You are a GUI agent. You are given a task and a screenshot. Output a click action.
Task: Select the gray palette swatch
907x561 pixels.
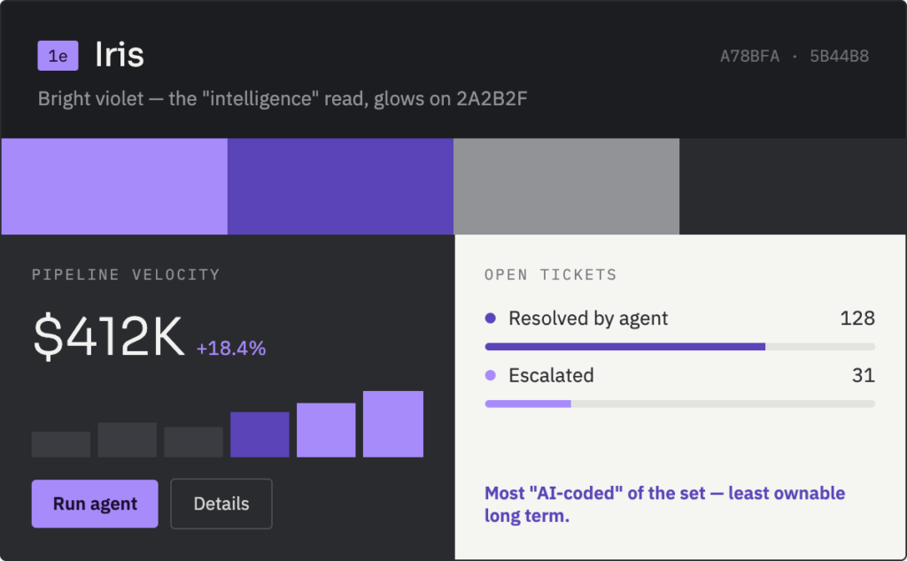pyautogui.click(x=566, y=186)
